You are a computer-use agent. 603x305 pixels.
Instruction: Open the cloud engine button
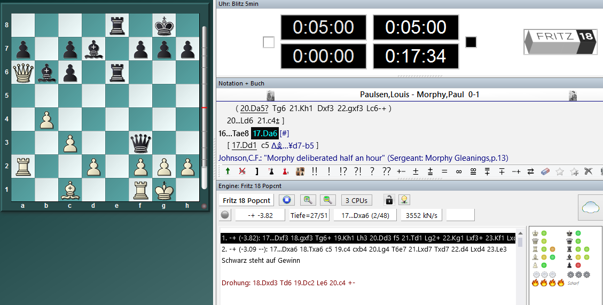pos(591,208)
